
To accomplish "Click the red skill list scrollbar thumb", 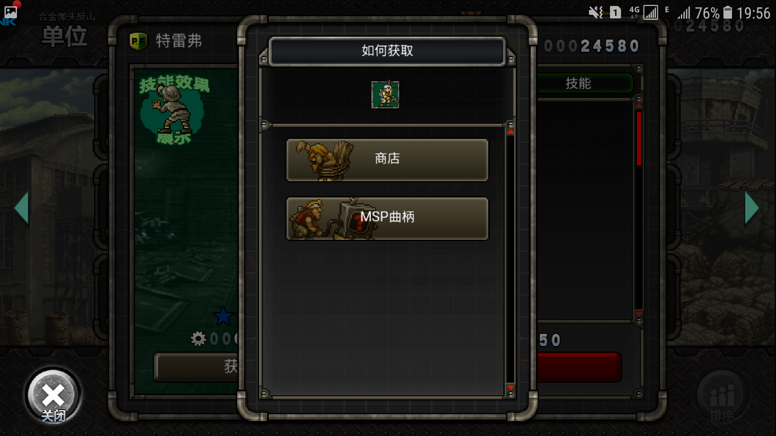I will 639,138.
